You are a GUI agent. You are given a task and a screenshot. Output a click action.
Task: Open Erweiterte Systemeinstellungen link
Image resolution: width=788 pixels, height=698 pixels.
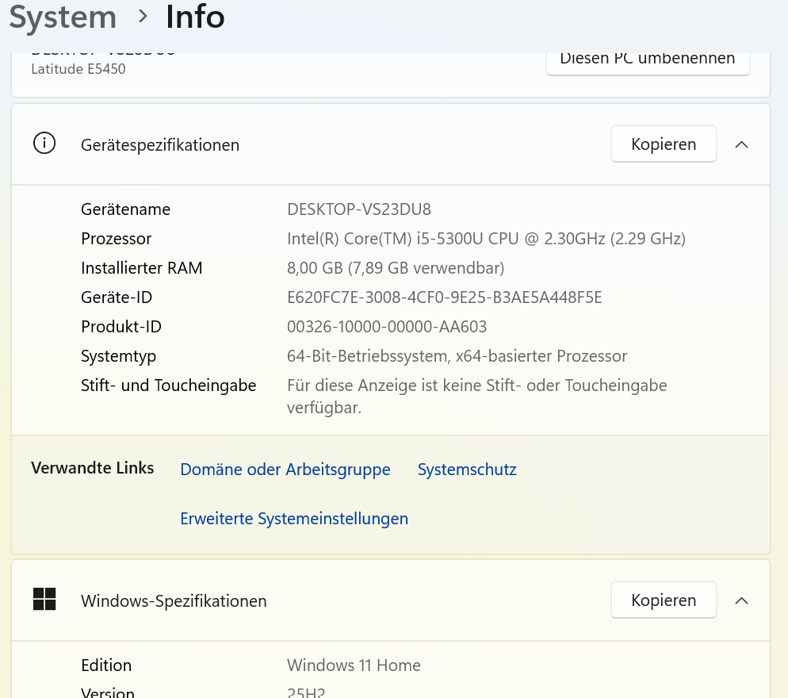[x=294, y=519]
